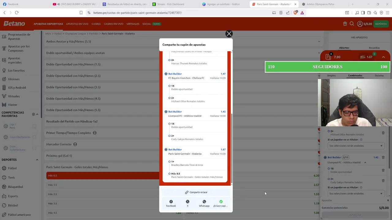Open the gift promotions icon
This screenshot has height=220, width=392.
tap(345, 24)
